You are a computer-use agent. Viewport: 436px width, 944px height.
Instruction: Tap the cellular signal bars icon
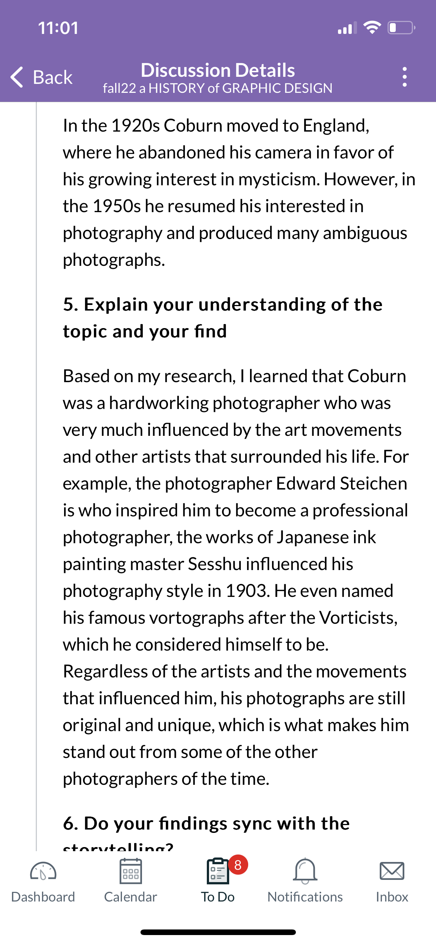[x=347, y=28]
